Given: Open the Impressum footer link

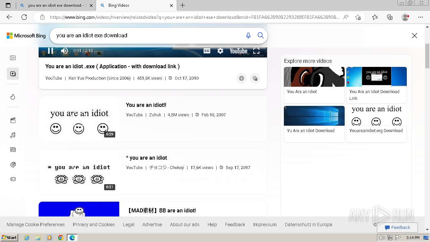Looking at the screenshot, I should tap(265, 225).
